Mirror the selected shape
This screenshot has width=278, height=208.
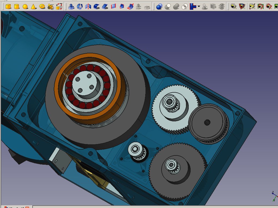(x=88, y=6)
